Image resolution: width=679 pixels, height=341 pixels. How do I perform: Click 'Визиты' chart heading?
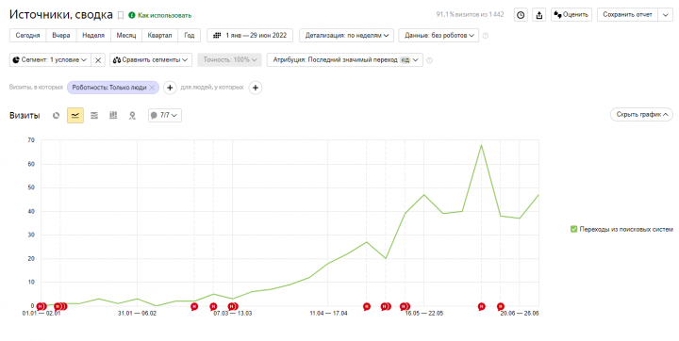pyautogui.click(x=25, y=116)
